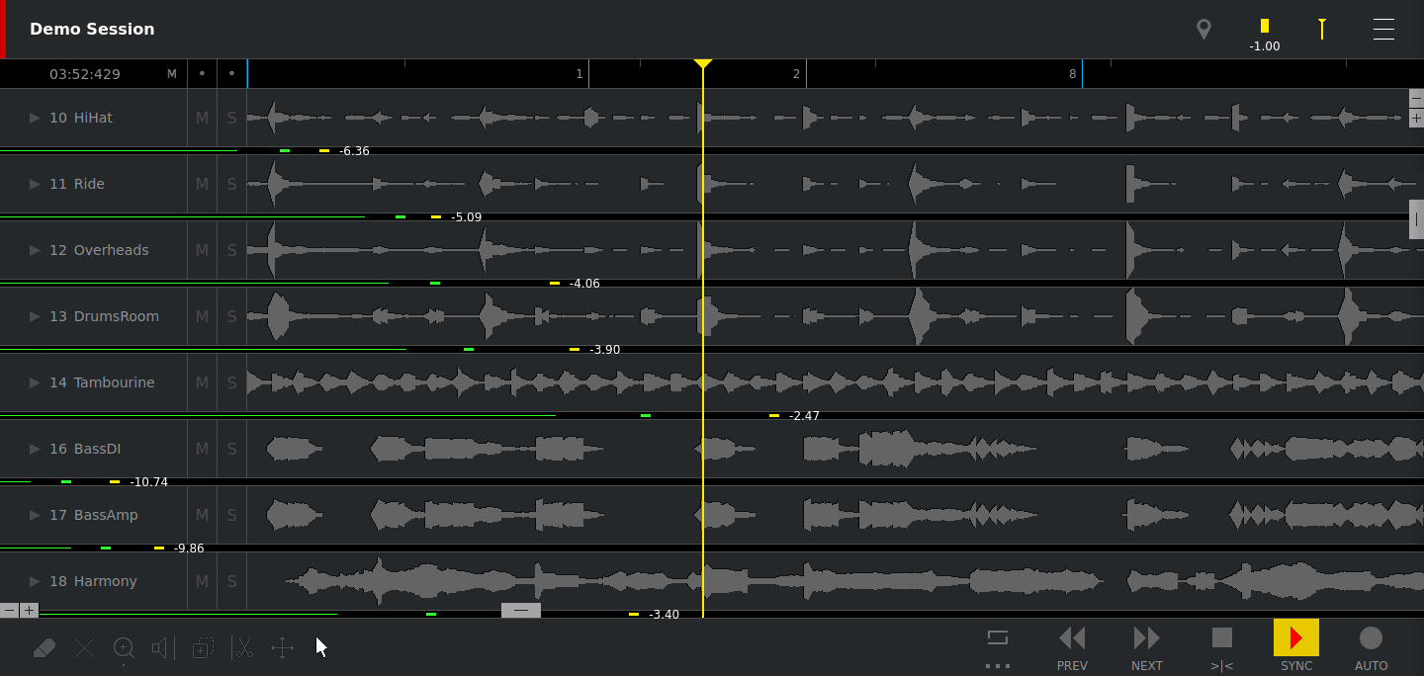Toggle the SYNC button

pos(1296,647)
